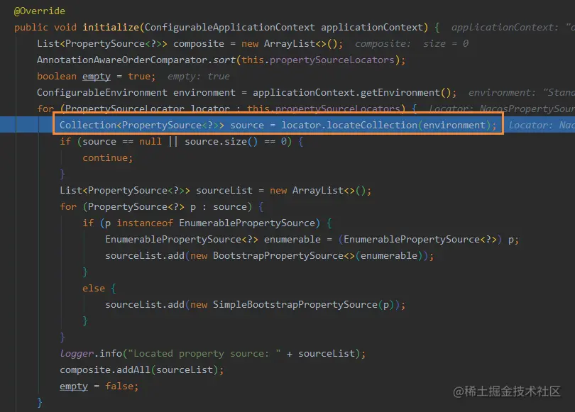Viewport: 575px width, 412px height.
Task: Click the 'for (PropertySource<?> p : source)' loop line
Action: point(161,207)
